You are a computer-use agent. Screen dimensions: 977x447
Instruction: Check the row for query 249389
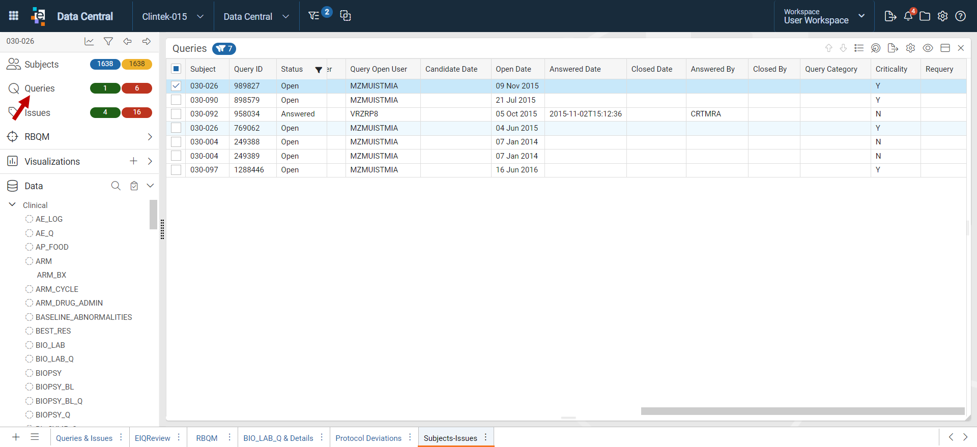pos(176,156)
